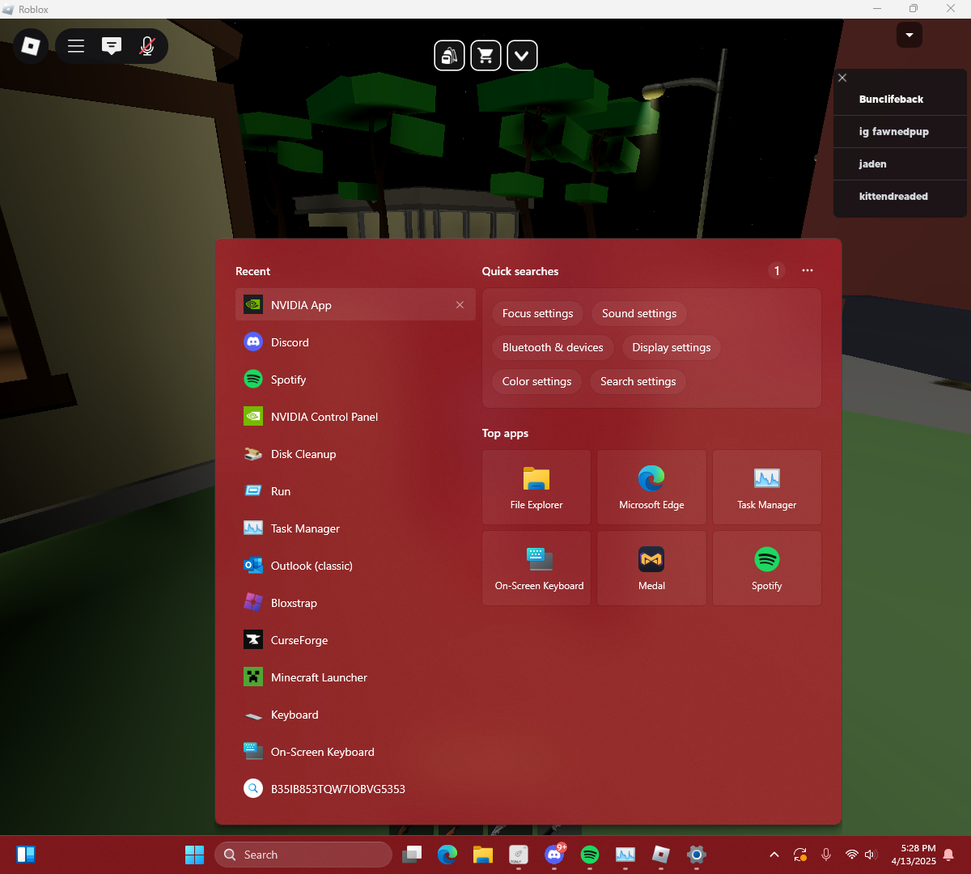Open Display settings quick search
The image size is (971, 874).
tap(672, 347)
